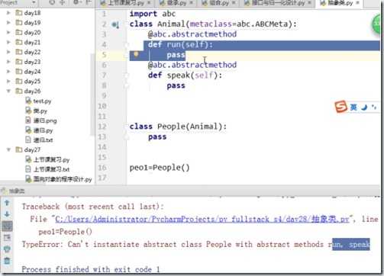This screenshot has width=384, height=276.
Task: Expand the day18 folder
Action: click(x=8, y=13)
